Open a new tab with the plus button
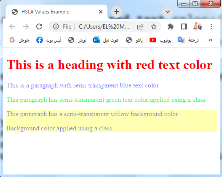 [x=117, y=12]
